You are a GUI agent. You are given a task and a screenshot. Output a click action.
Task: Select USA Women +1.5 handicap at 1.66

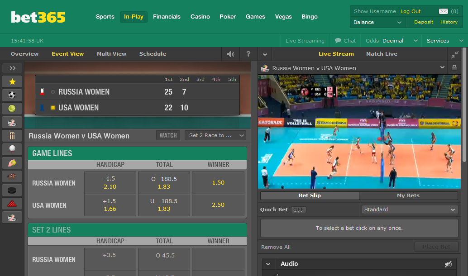pyautogui.click(x=110, y=205)
